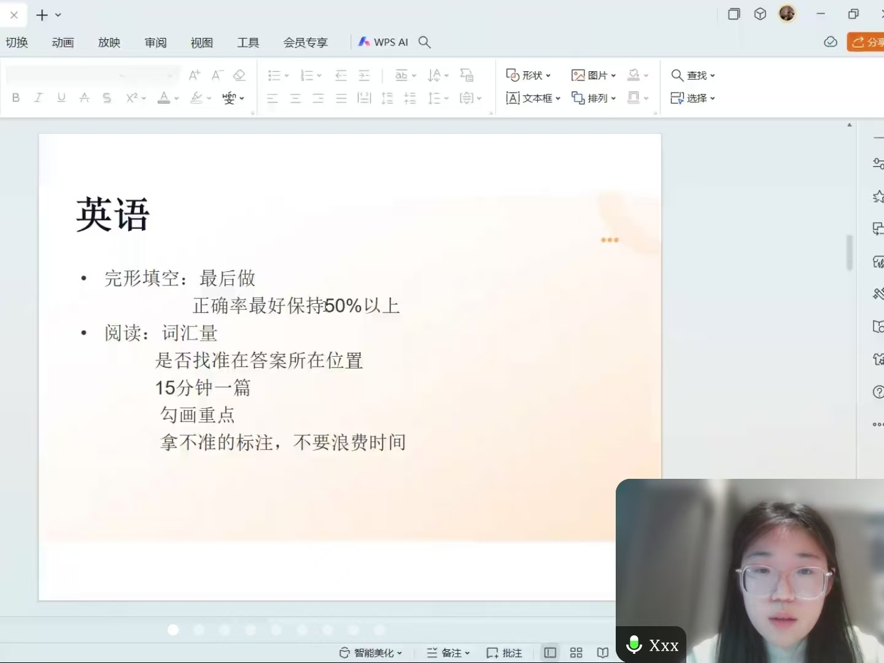
Task: Click the Bold formatting icon
Action: click(16, 98)
